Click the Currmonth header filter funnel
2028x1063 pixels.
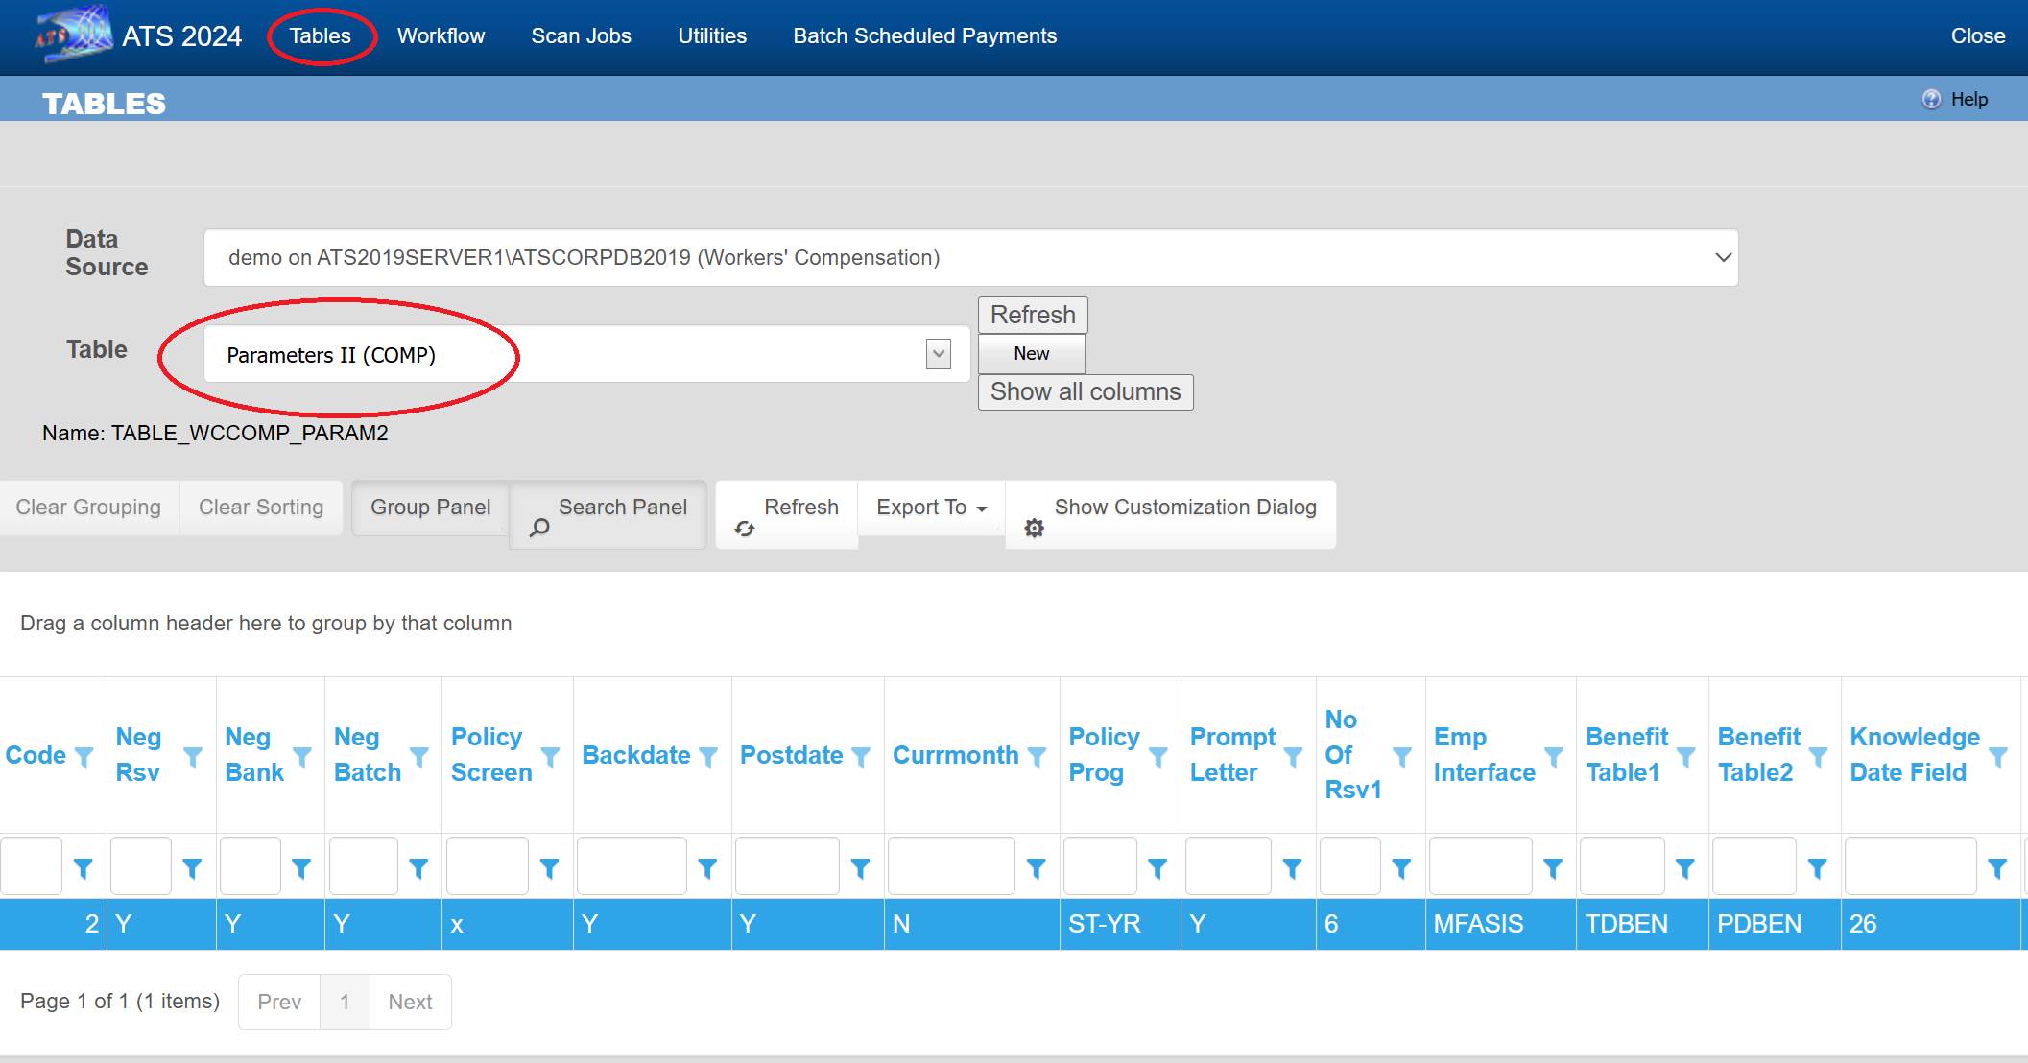coord(1037,757)
